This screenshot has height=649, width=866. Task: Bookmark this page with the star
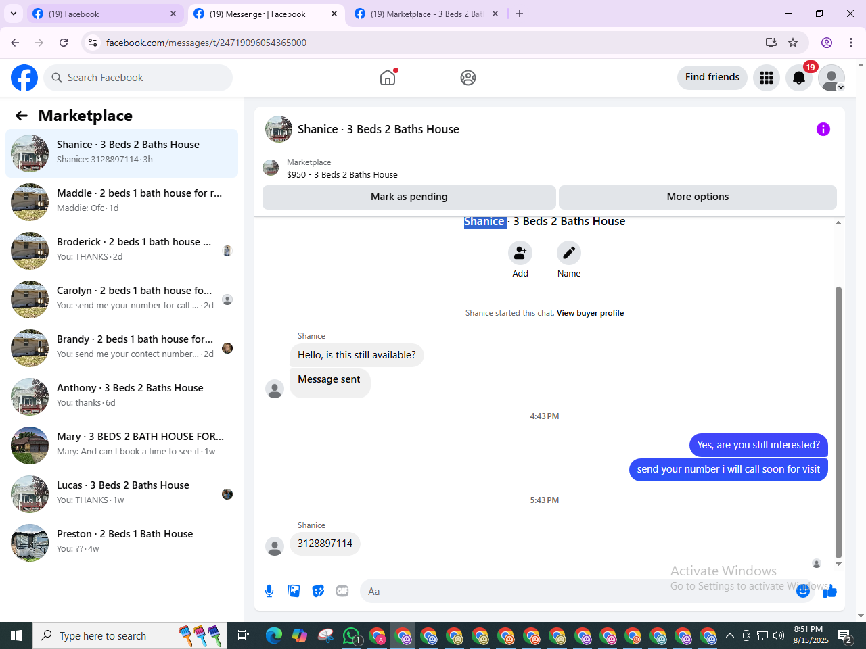pos(793,43)
